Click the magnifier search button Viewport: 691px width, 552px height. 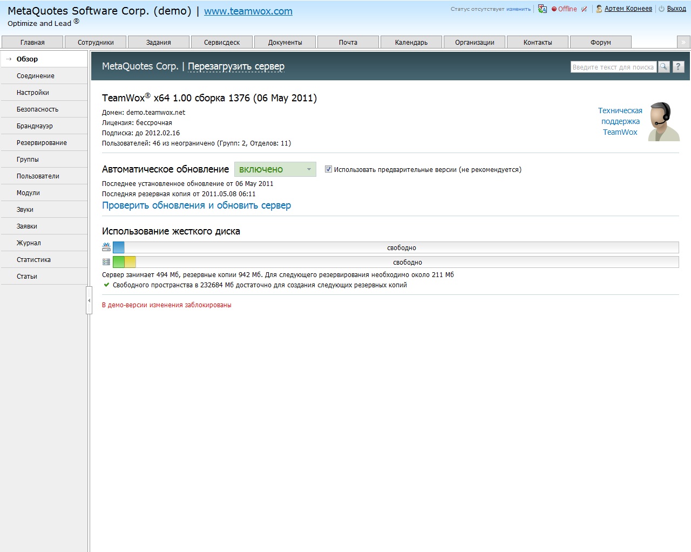click(x=664, y=67)
